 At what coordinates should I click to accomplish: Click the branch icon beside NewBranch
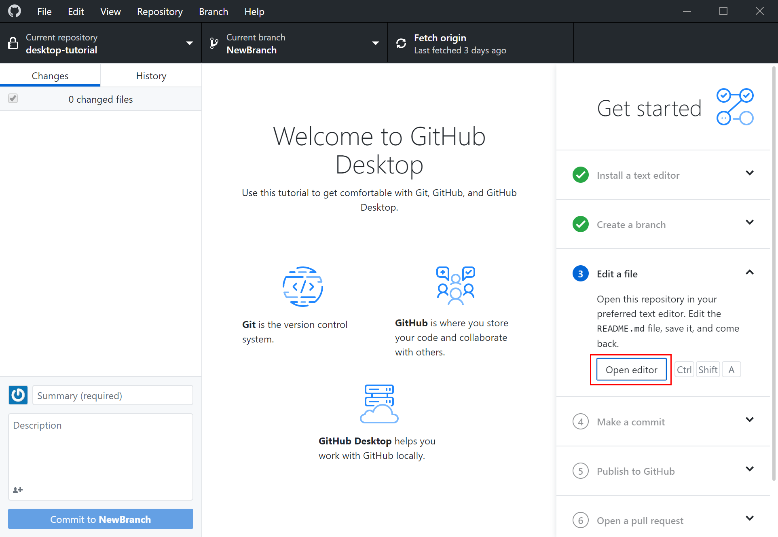pos(214,43)
